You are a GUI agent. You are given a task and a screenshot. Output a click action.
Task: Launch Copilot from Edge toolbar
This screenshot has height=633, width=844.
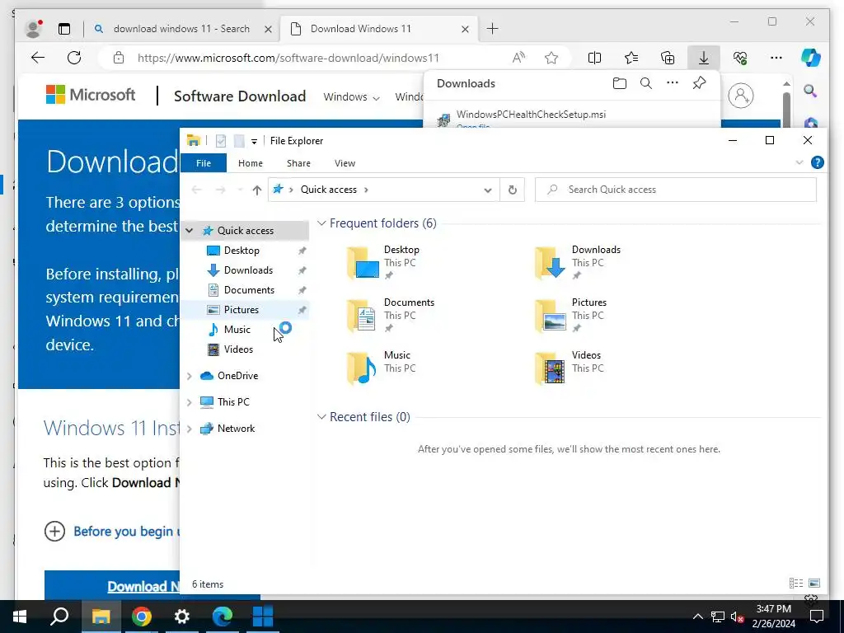point(811,58)
